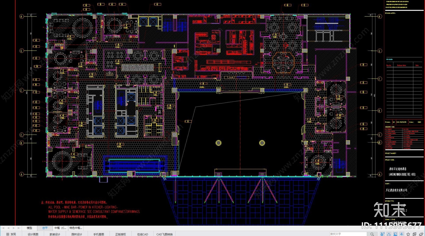This screenshot has height=236, width=425.
Task: Select the 总平 layout tab
Action: click(x=45, y=228)
